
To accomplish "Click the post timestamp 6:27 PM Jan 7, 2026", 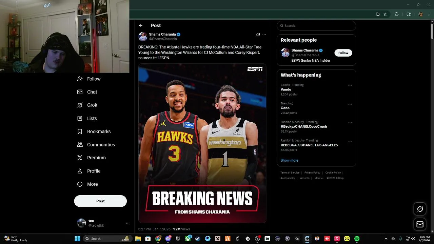I will click(x=154, y=229).
